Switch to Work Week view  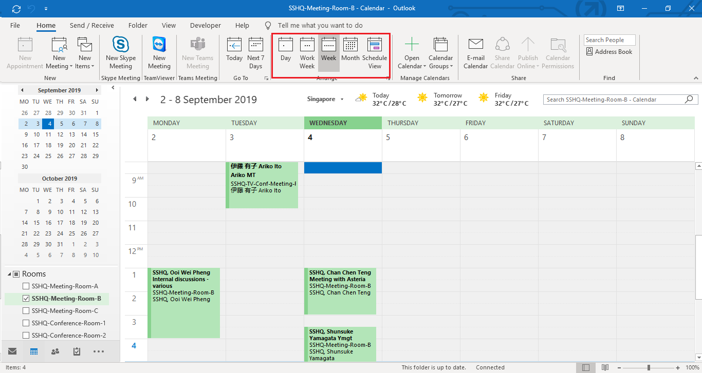coord(307,53)
